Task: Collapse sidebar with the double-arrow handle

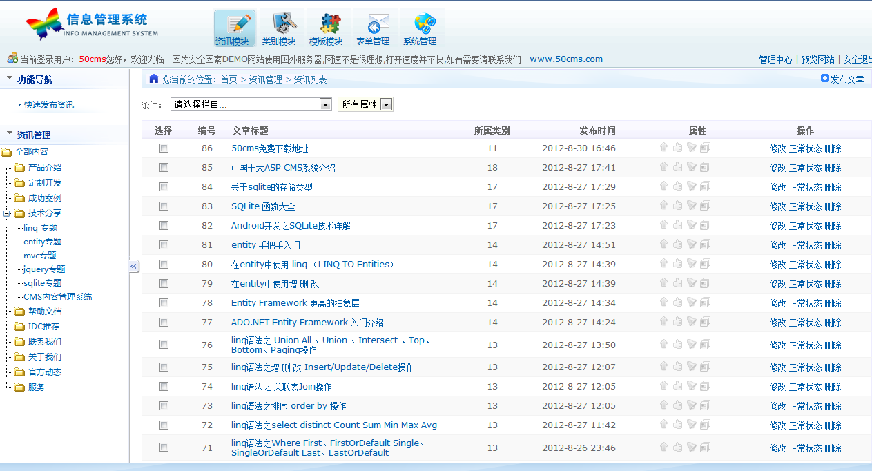Action: [134, 267]
